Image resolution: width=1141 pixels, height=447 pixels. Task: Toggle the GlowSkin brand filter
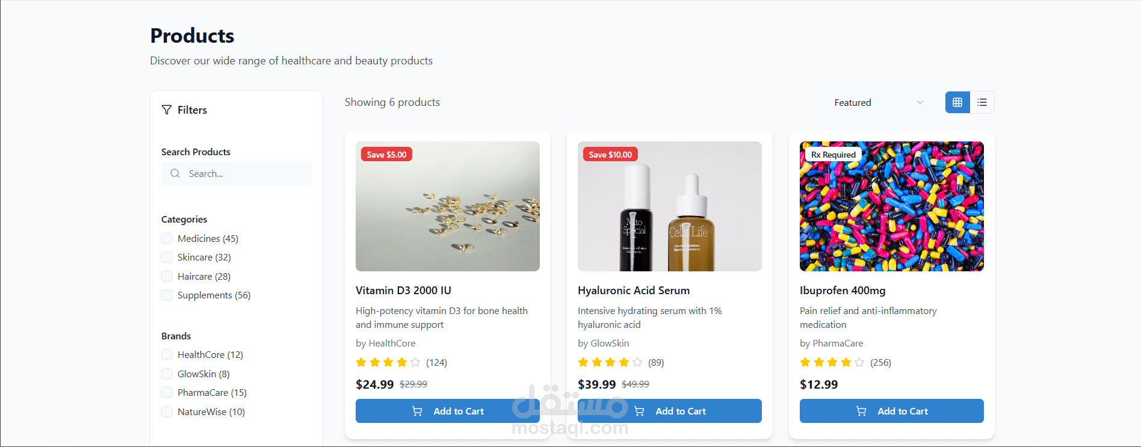pos(167,374)
